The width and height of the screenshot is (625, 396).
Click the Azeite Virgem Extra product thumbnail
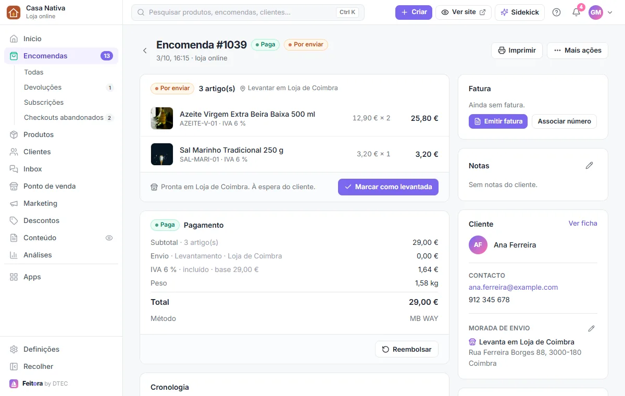pyautogui.click(x=161, y=118)
